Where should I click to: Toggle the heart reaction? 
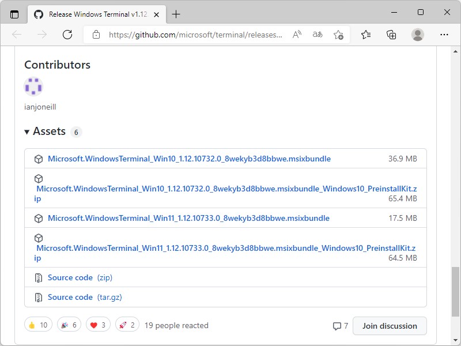tap(97, 324)
